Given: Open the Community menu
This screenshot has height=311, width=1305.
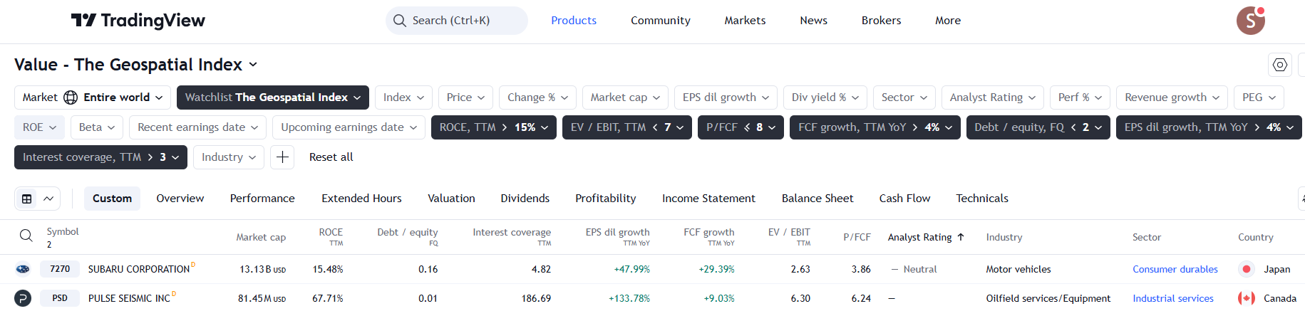Looking at the screenshot, I should (x=661, y=21).
